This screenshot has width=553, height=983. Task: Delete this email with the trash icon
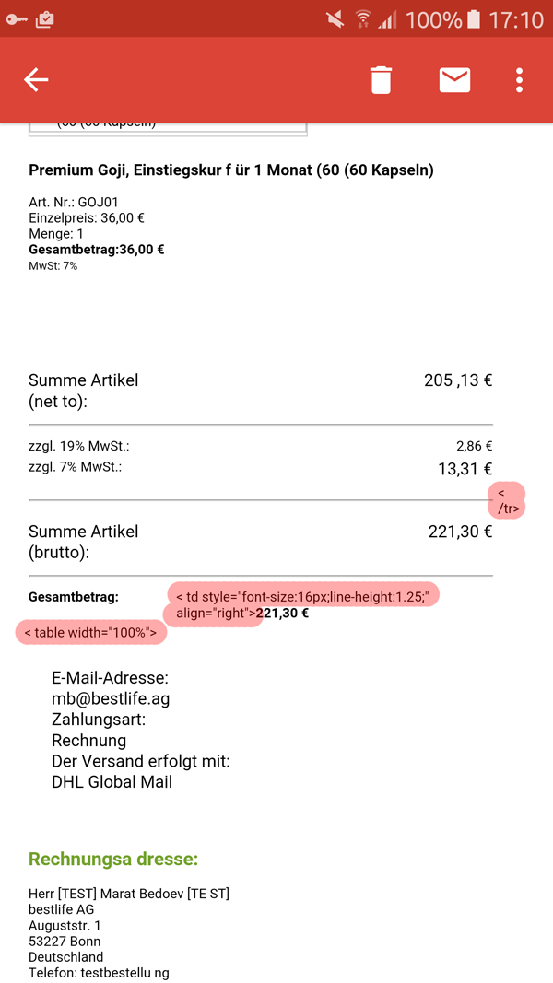(381, 80)
